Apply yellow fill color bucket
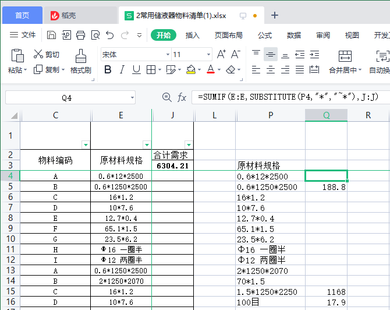This screenshot has width=390, height=310. [x=191, y=70]
